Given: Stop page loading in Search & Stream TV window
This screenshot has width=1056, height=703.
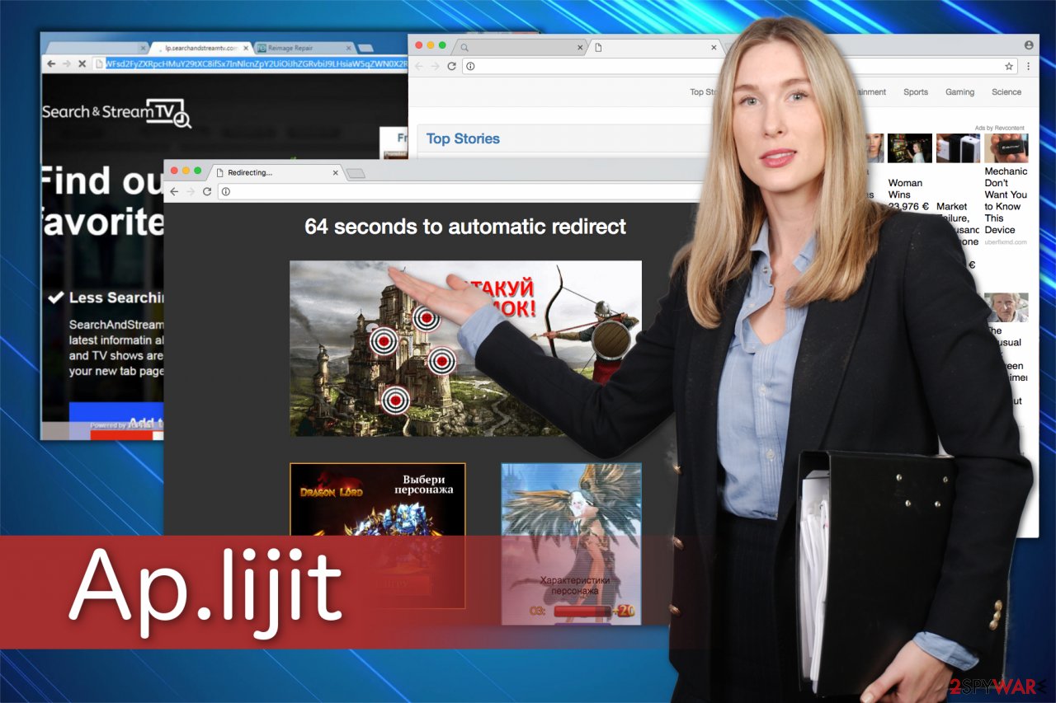Looking at the screenshot, I should coord(82,63).
